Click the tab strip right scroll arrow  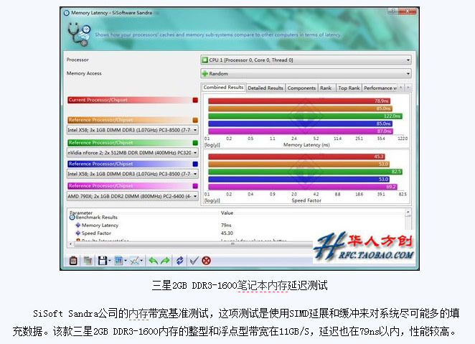[x=408, y=88]
